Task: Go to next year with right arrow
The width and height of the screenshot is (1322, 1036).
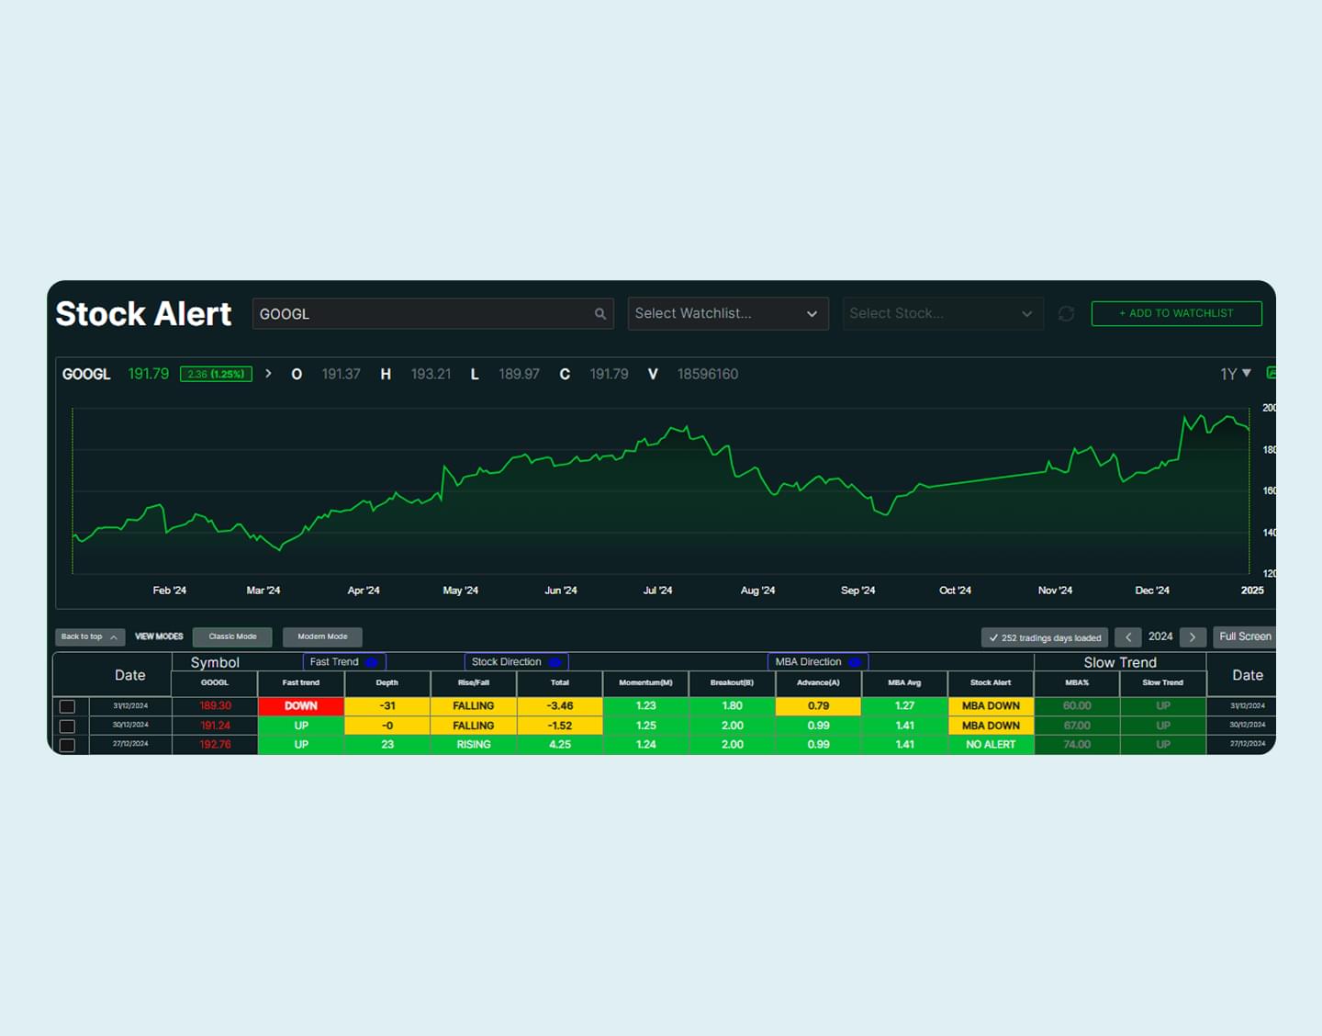Action: [x=1193, y=637]
